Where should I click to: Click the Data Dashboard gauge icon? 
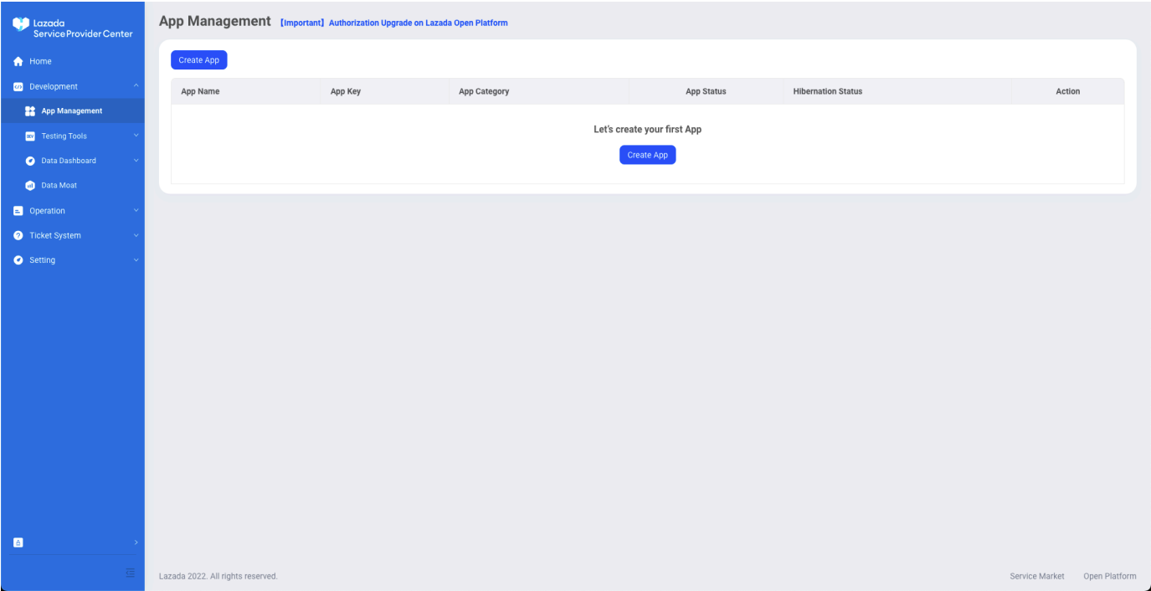coord(30,161)
